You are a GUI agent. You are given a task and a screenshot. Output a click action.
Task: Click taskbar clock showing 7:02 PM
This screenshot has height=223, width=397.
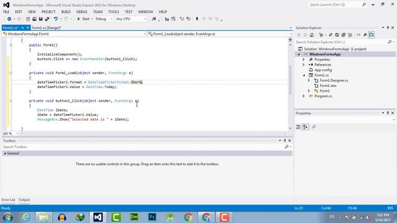click(383, 215)
